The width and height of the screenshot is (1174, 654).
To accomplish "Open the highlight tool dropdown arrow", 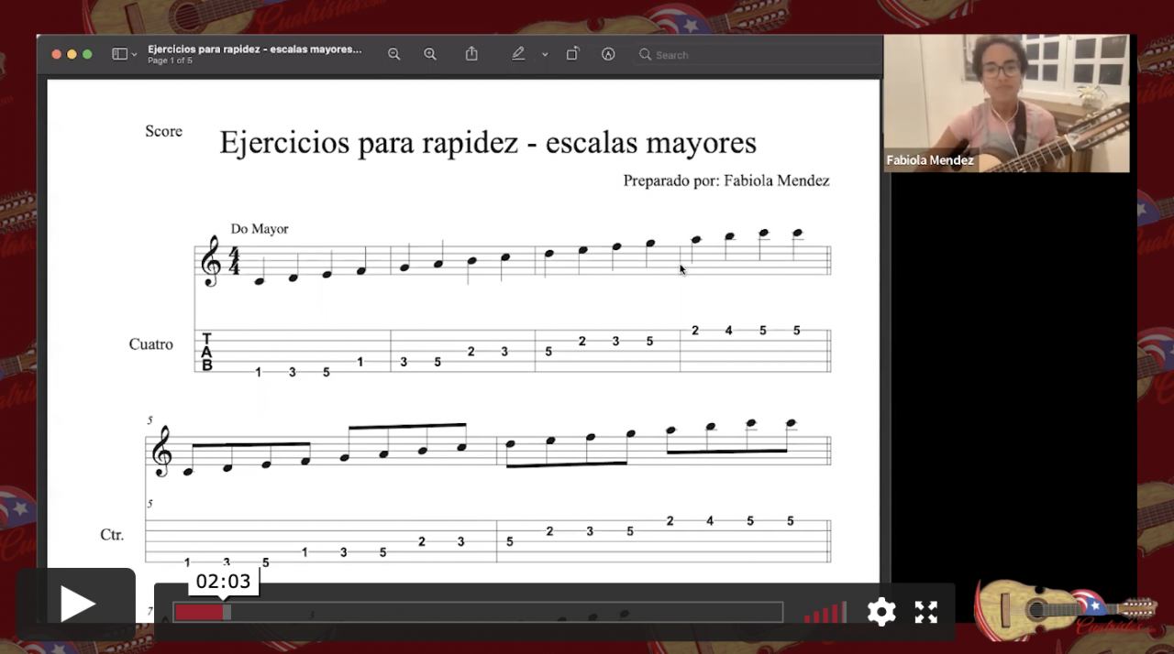I will pyautogui.click(x=545, y=55).
